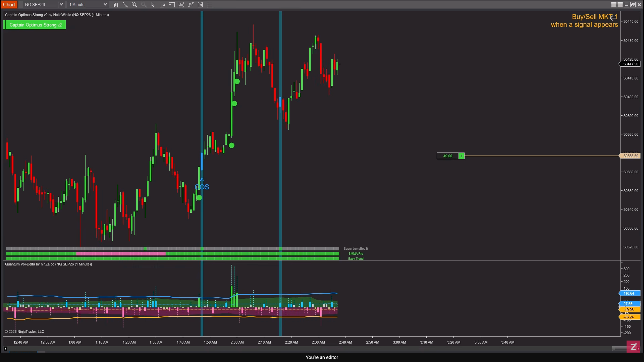The width and height of the screenshot is (644, 362).
Task: Click the Easy Trend label
Action: click(x=356, y=259)
